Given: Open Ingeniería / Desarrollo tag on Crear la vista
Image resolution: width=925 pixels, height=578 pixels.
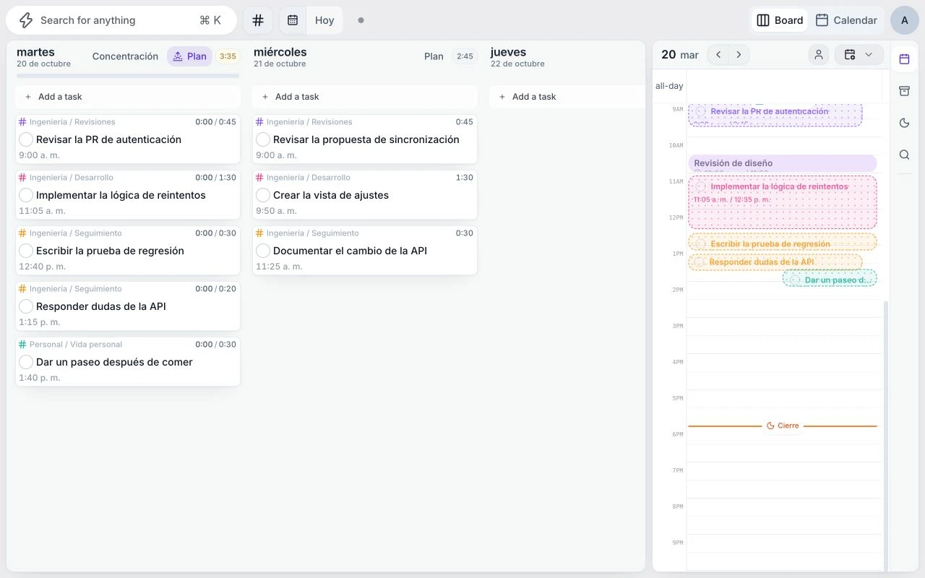Looking at the screenshot, I should coord(303,178).
